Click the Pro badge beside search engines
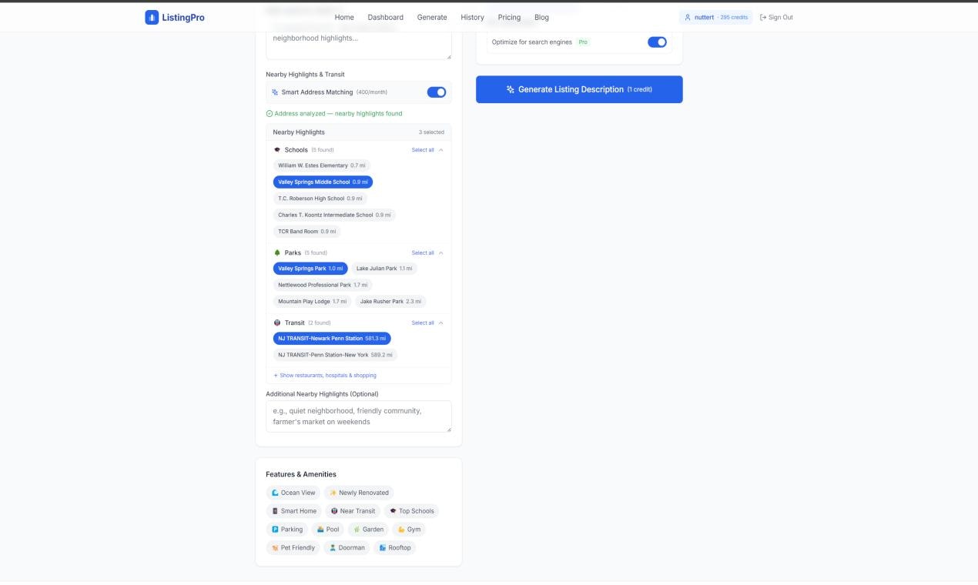The width and height of the screenshot is (978, 585). (583, 42)
